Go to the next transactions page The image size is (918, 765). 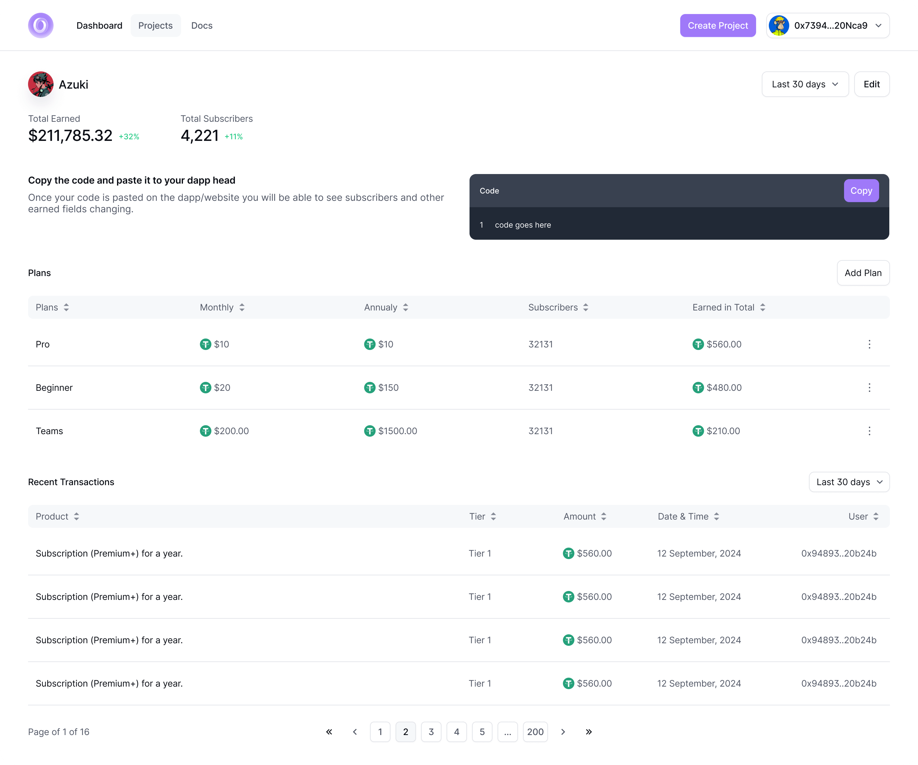coord(563,732)
